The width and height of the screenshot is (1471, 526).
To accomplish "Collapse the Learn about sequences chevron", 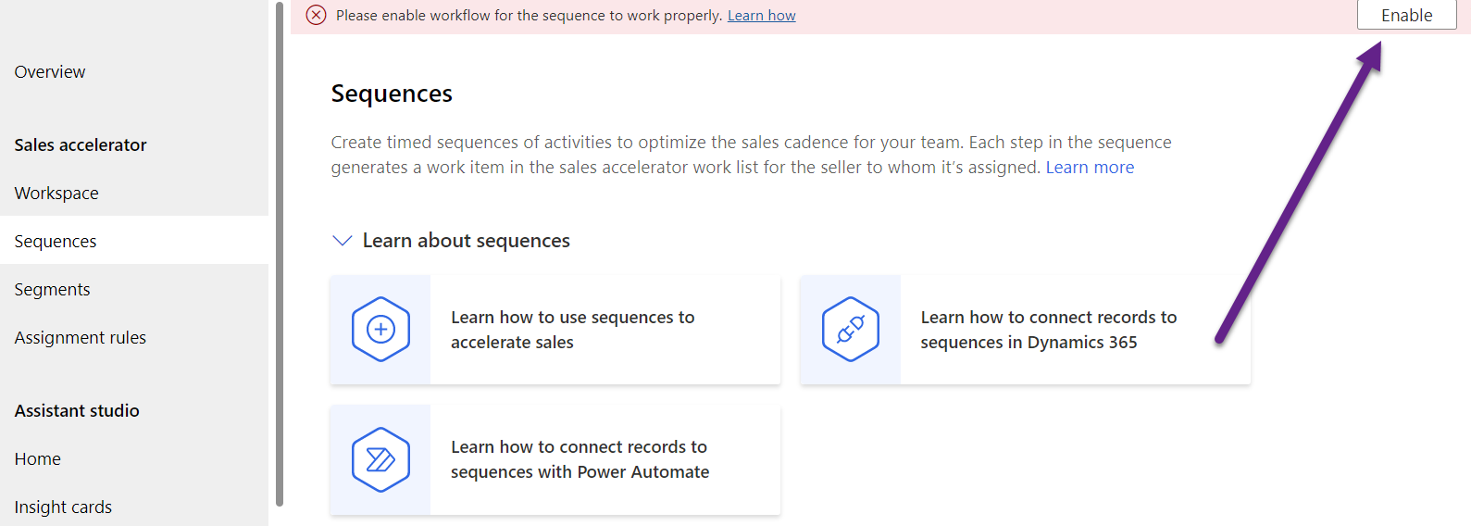I will tap(342, 241).
